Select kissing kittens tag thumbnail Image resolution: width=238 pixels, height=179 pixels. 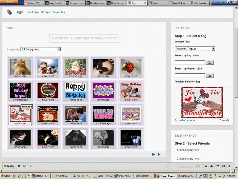[20, 67]
